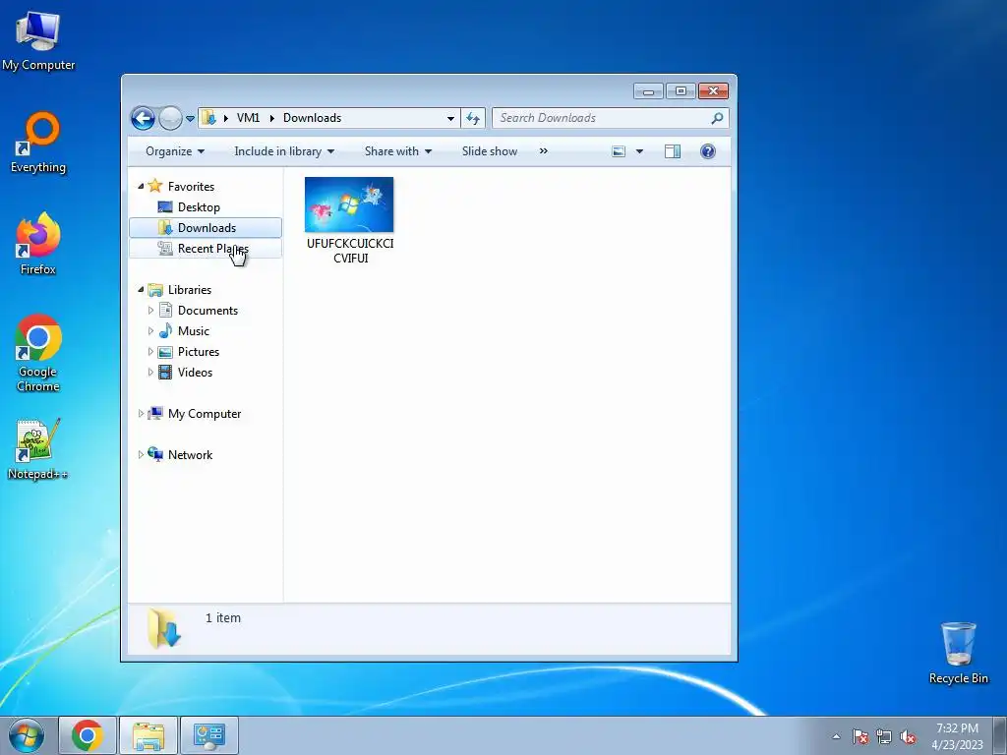Click the Favorites star icon
Viewport: 1007px width, 755px height.
(x=154, y=186)
